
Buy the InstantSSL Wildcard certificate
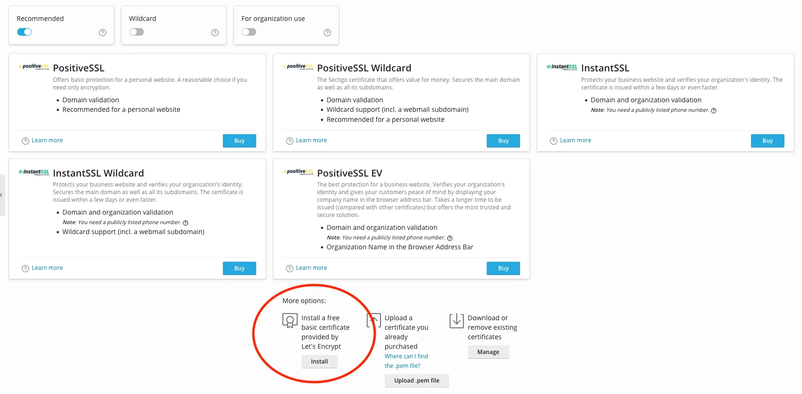click(239, 268)
